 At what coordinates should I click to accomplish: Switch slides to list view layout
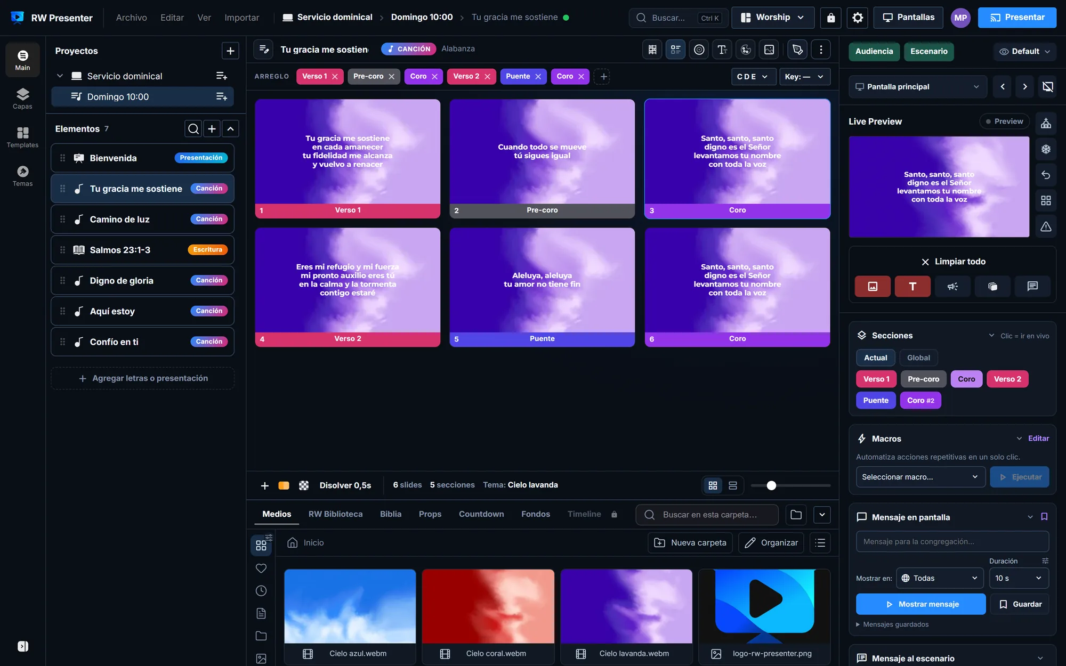point(733,485)
